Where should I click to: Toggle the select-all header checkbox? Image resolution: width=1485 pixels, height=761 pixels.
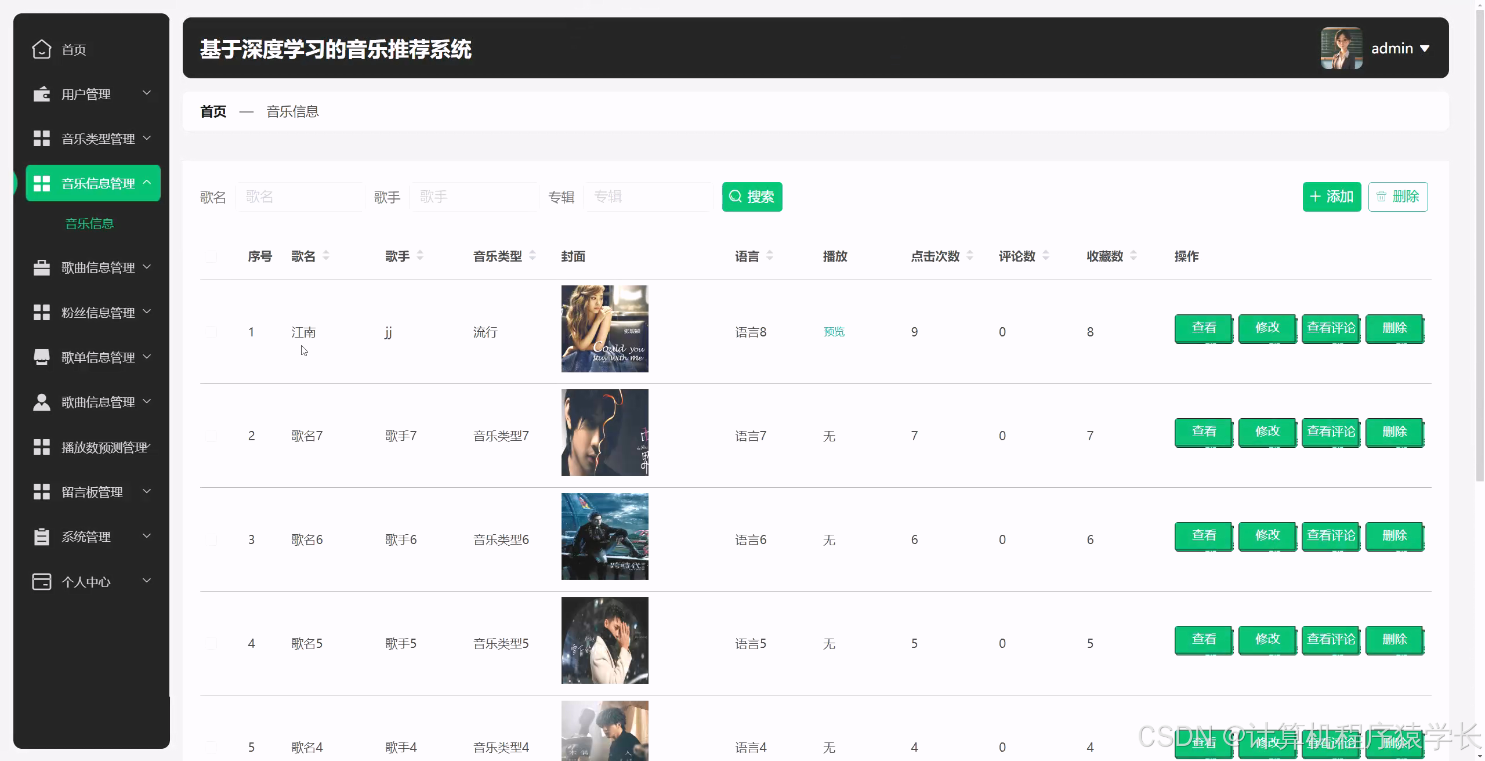point(211,256)
